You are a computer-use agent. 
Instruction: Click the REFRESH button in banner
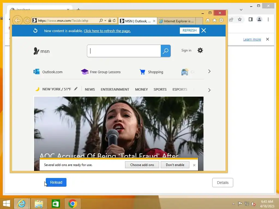[190, 30]
